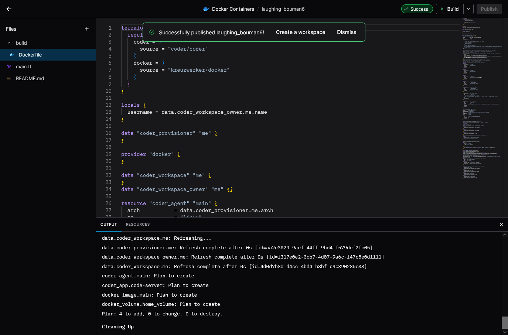This screenshot has height=335, width=508.
Task: Open the Build button's dropdown arrow
Action: click(468, 9)
